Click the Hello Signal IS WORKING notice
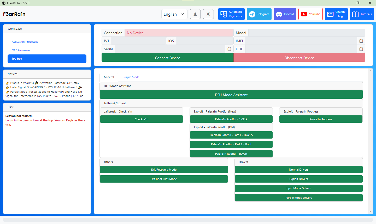Viewport: 376px width, 224px height. pos(44,87)
